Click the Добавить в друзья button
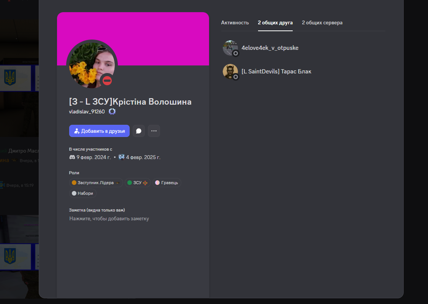Image resolution: width=428 pixels, height=304 pixels. [x=99, y=131]
